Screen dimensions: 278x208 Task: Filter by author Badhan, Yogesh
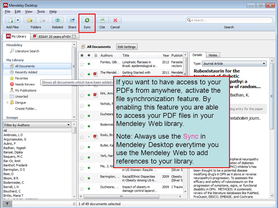tap(15, 148)
